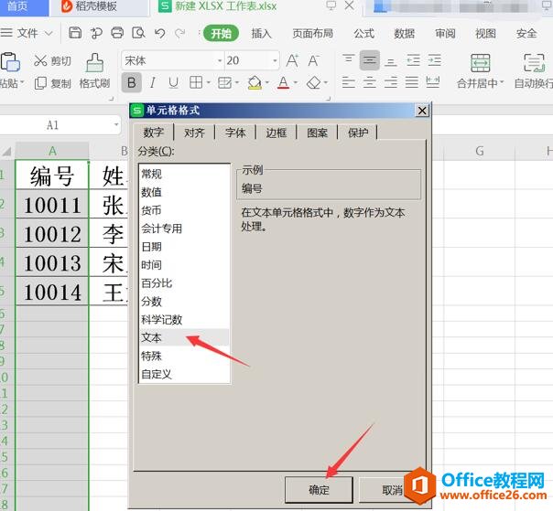Select 文本 in the category list
Viewport: 553px width, 511px height.
tap(152, 337)
